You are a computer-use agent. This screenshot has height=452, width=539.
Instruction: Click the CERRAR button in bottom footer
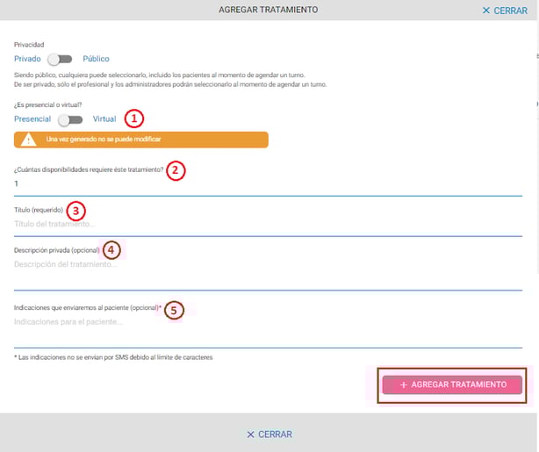(269, 434)
